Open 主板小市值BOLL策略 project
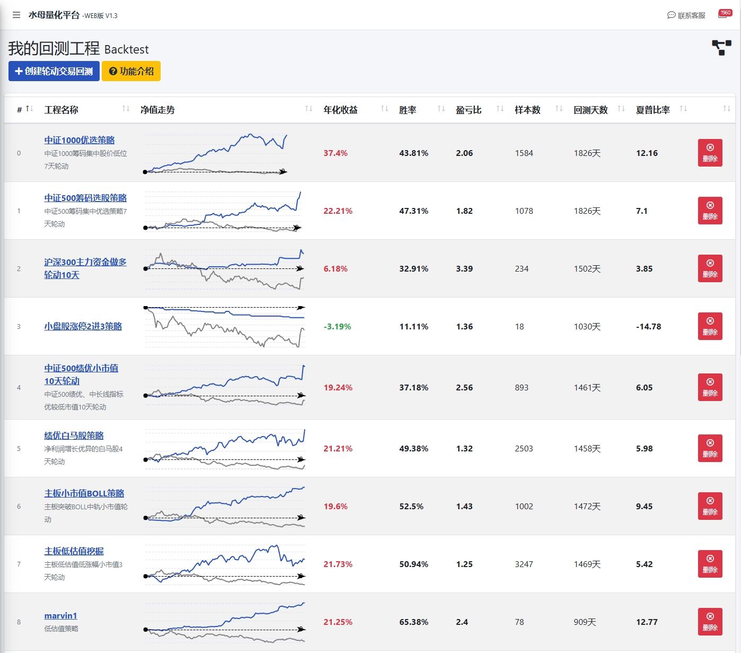This screenshot has width=741, height=653. [x=84, y=493]
